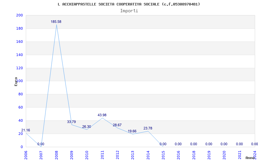Click the year 2018 axis label
This screenshot has width=258, height=161.
194,155
